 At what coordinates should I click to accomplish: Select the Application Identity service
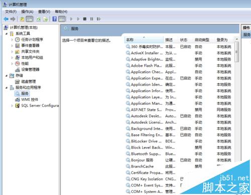tap(179, 85)
